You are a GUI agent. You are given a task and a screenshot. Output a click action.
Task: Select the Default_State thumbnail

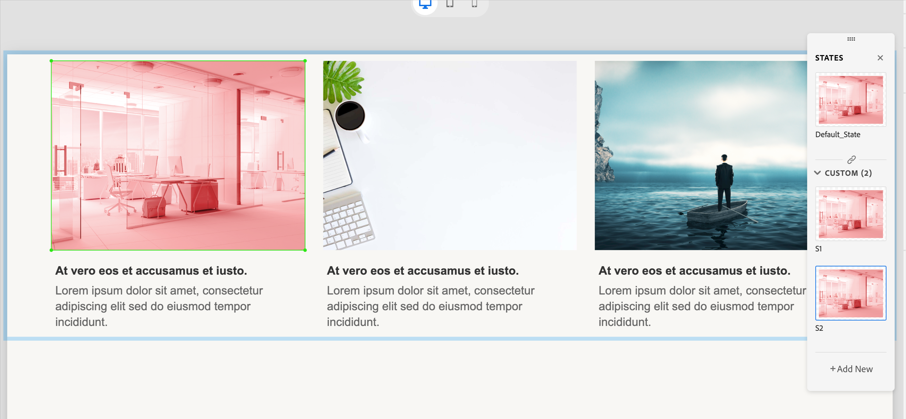tap(850, 100)
